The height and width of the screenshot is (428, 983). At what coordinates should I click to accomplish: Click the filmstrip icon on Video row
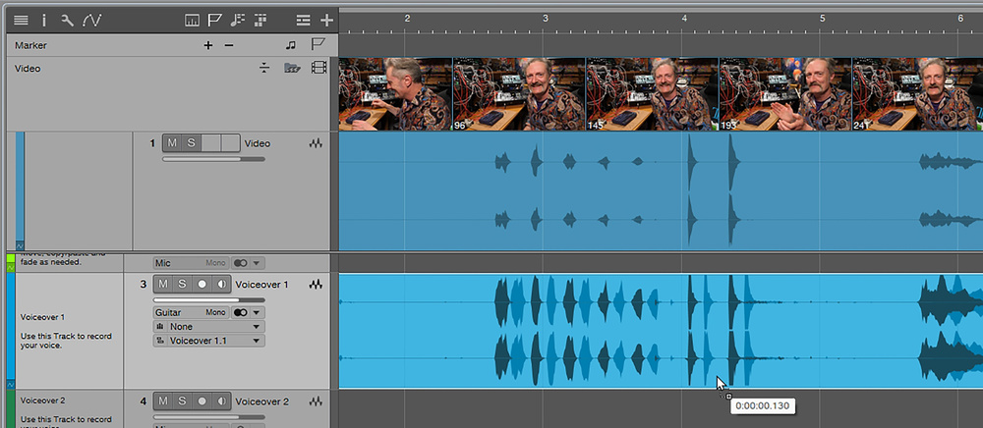pos(318,69)
